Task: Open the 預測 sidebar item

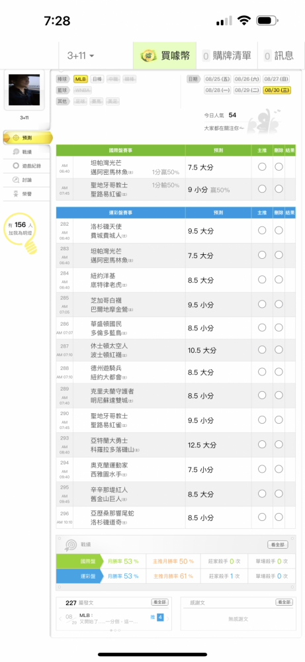Action: pyautogui.click(x=27, y=138)
